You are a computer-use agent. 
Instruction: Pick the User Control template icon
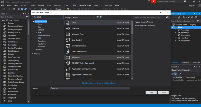(68, 40)
